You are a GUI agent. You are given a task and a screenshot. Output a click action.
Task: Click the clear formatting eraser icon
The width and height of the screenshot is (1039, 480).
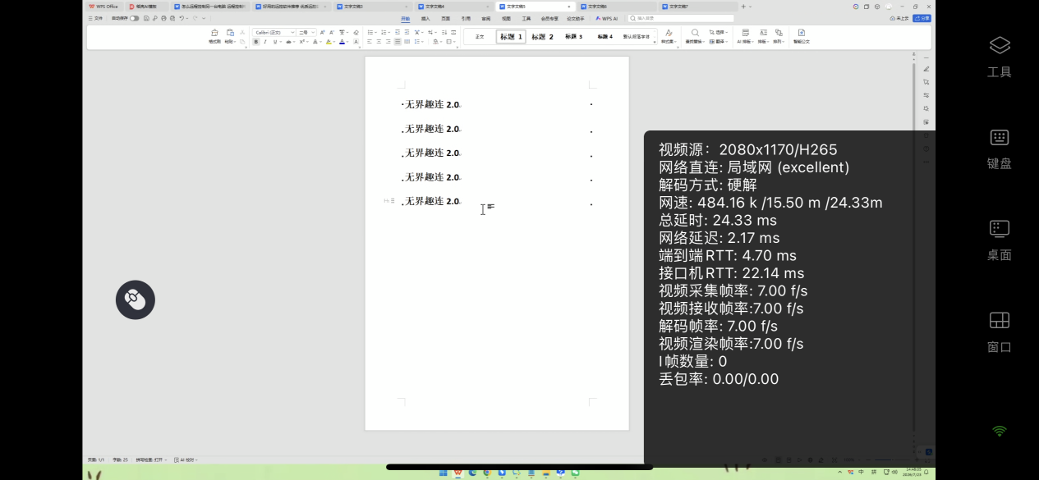[x=356, y=32]
